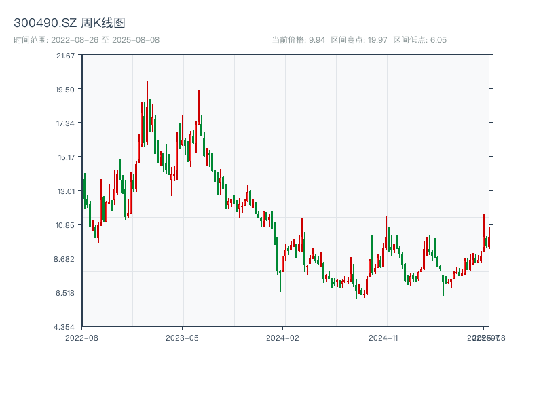Image resolution: width=543 pixels, height=407 pixels.
Task: Click the red candle spiking at 2024-11
Action: click(x=386, y=233)
